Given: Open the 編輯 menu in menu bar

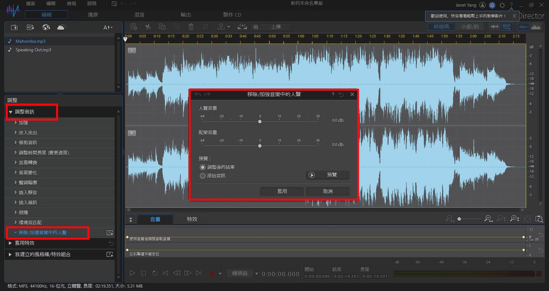Looking at the screenshot, I should click(x=51, y=4).
